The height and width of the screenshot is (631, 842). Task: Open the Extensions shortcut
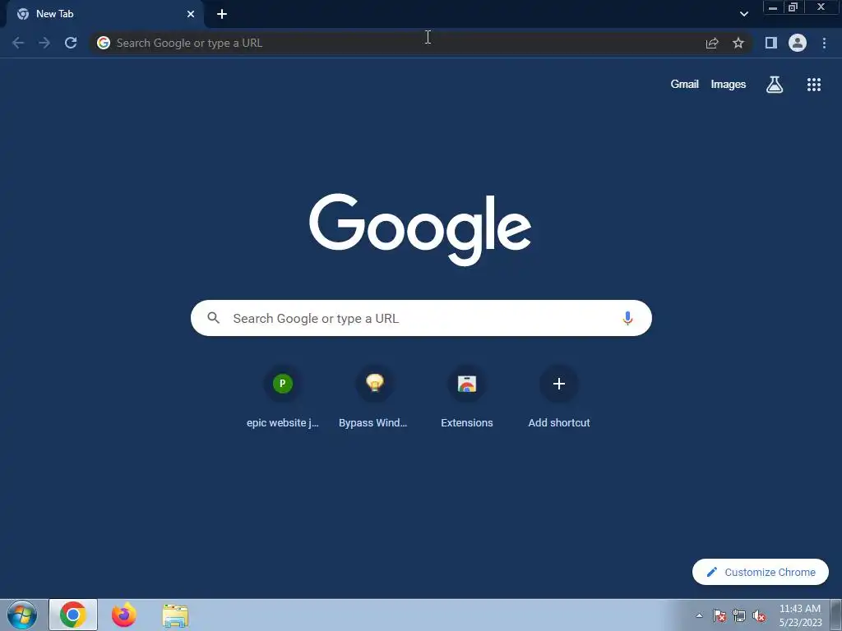467,397
